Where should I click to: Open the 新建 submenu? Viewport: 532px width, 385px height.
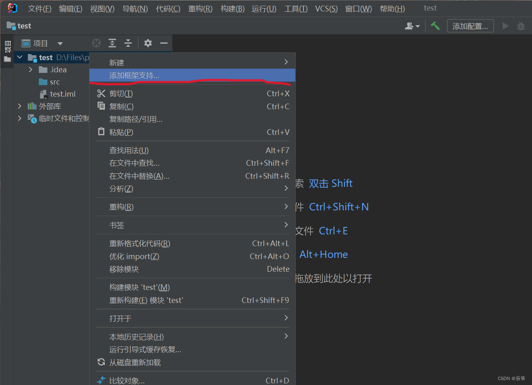pos(192,62)
